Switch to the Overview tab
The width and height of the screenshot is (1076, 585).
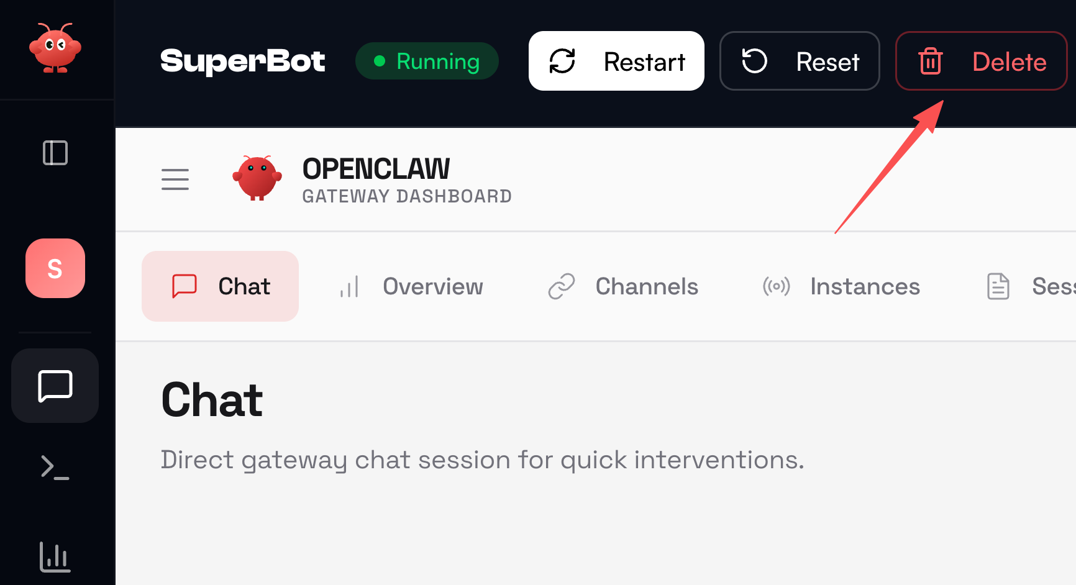[411, 286]
